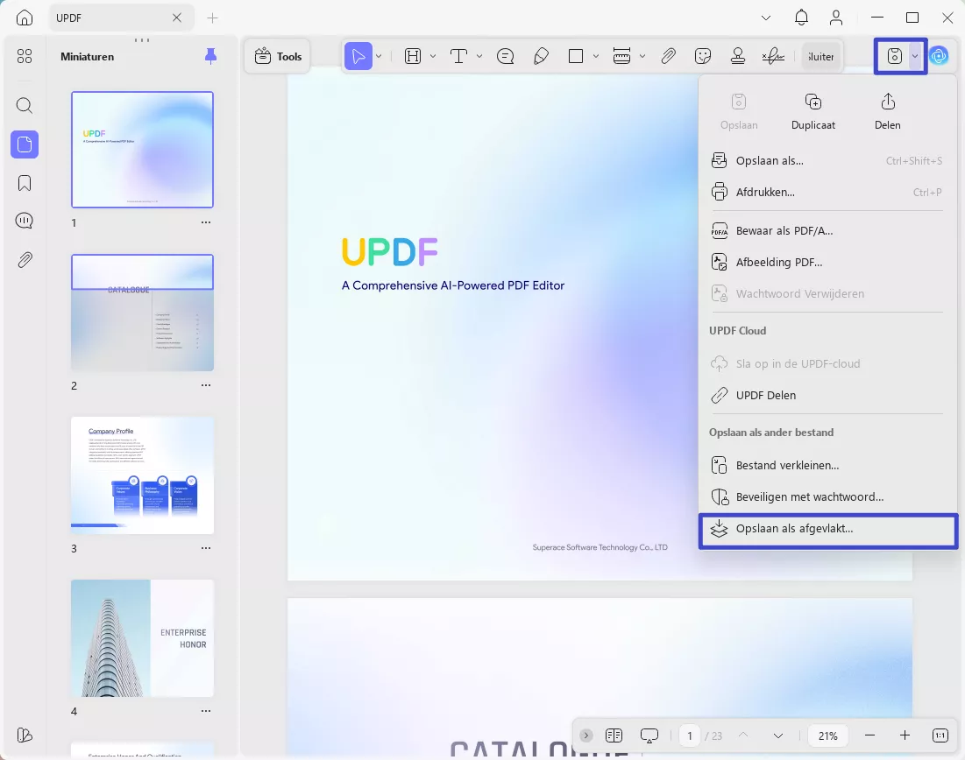Choose Bestand verkleinen... option

(827, 466)
